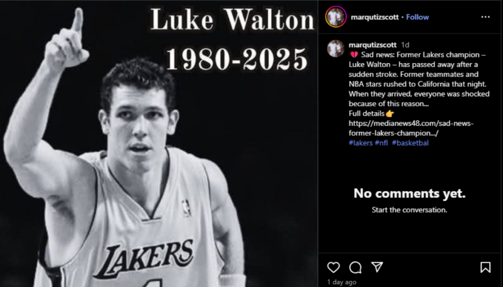
Task: Click the 'No comments yet.' heading
Action: [x=409, y=193]
